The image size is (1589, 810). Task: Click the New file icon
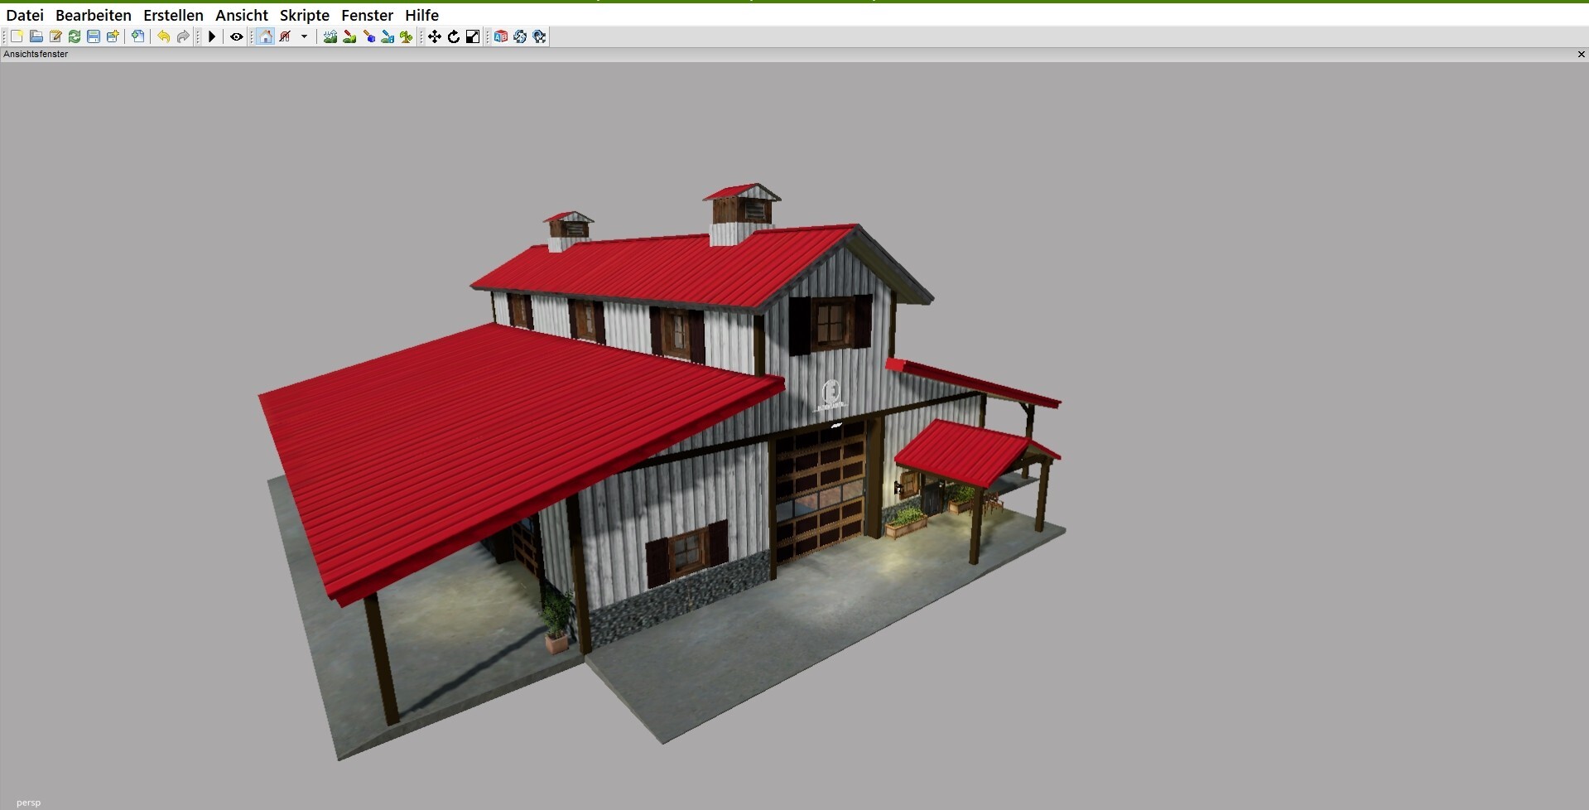(x=17, y=36)
